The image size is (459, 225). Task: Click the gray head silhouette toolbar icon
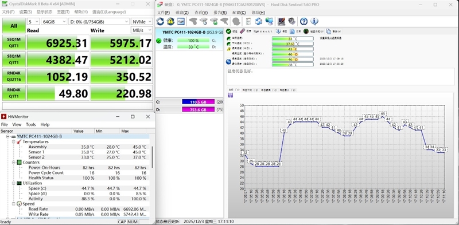click(x=236, y=21)
